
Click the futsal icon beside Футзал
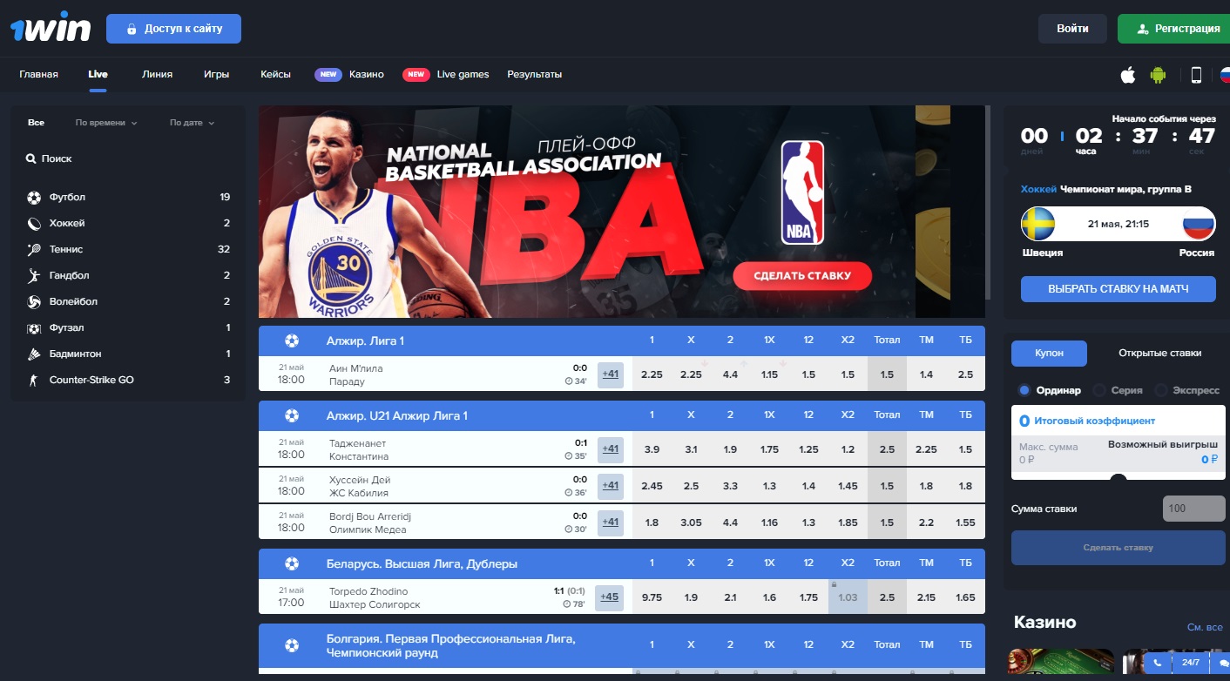coord(34,328)
